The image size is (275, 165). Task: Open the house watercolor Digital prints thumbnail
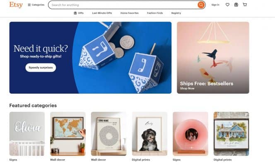click(232, 134)
